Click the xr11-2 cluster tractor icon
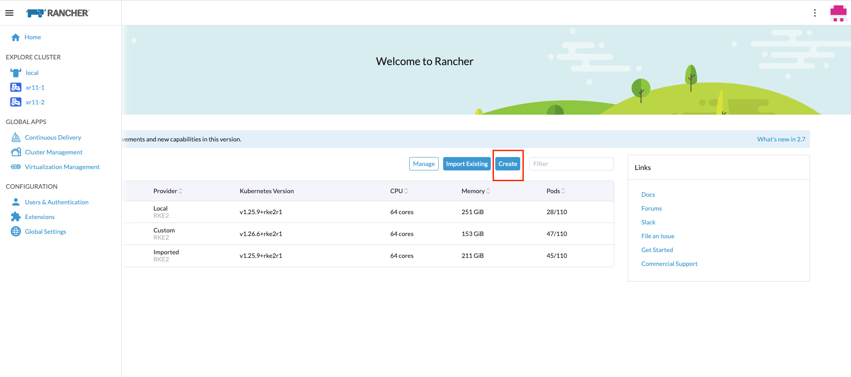 tap(16, 102)
